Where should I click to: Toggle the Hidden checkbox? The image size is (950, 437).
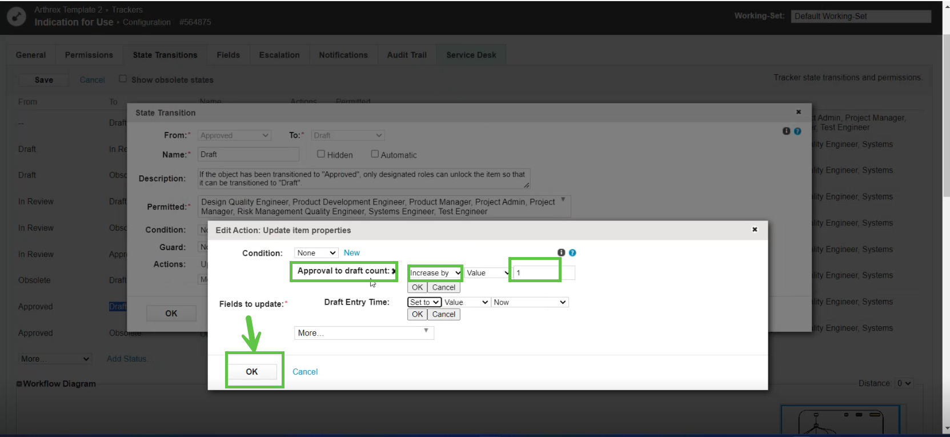pos(321,154)
